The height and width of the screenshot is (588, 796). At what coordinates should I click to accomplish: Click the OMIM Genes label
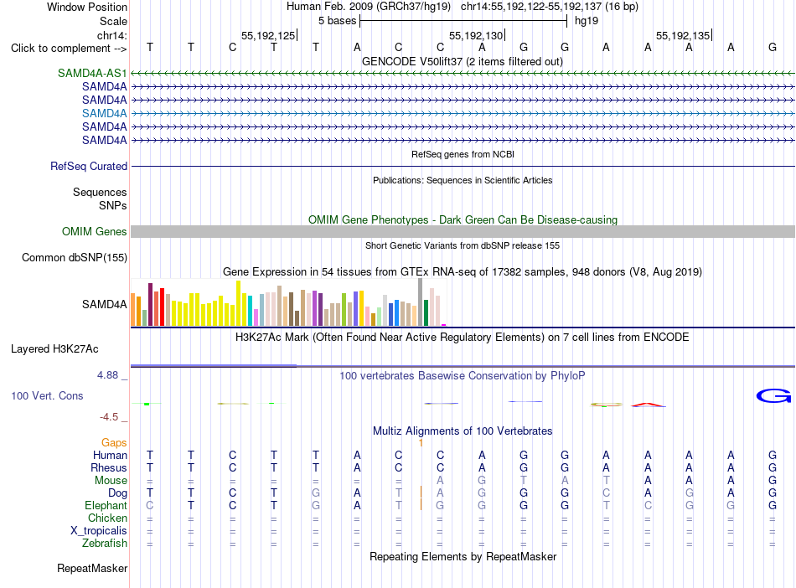(x=94, y=231)
